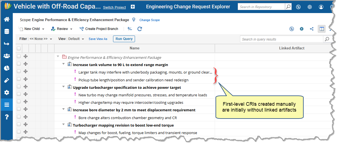
Task: Open the Review menu
Action: [62, 29]
